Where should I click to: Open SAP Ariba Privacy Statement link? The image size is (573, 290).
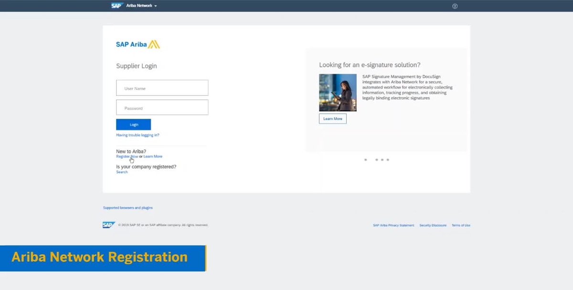tap(393, 225)
